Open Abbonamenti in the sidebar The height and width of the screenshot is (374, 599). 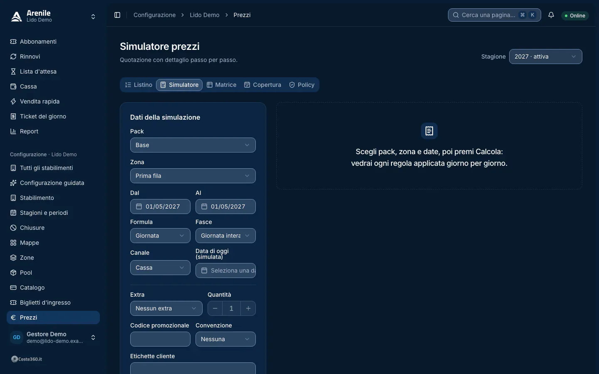(53, 42)
